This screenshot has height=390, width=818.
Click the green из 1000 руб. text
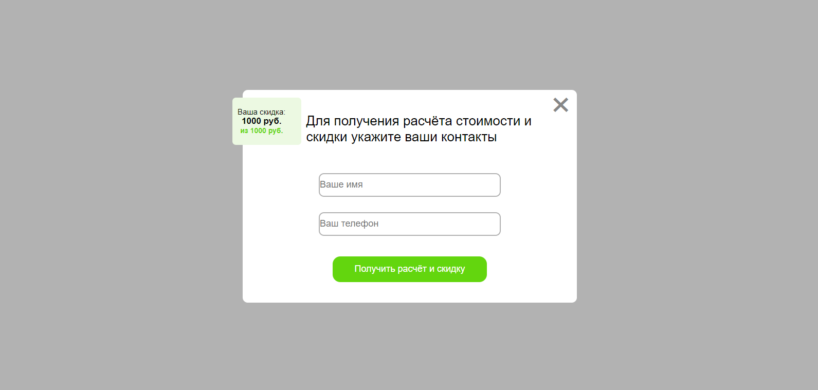tap(262, 131)
